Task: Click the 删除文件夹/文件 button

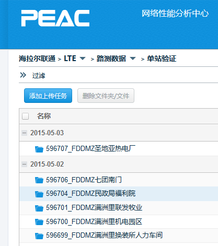Action: click(106, 96)
